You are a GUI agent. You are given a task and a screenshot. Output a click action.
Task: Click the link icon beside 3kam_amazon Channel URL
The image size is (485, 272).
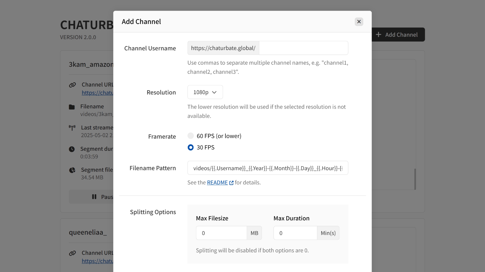72,85
